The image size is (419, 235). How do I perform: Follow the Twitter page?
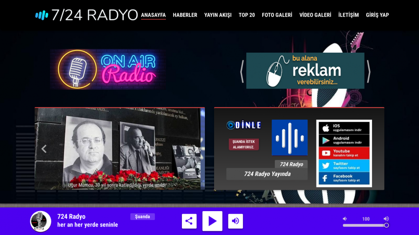coord(344,166)
